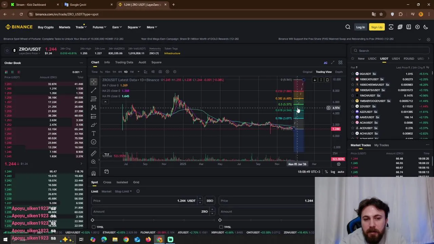Toggle percentage scale on chart
434x244 pixels.
(x=326, y=172)
